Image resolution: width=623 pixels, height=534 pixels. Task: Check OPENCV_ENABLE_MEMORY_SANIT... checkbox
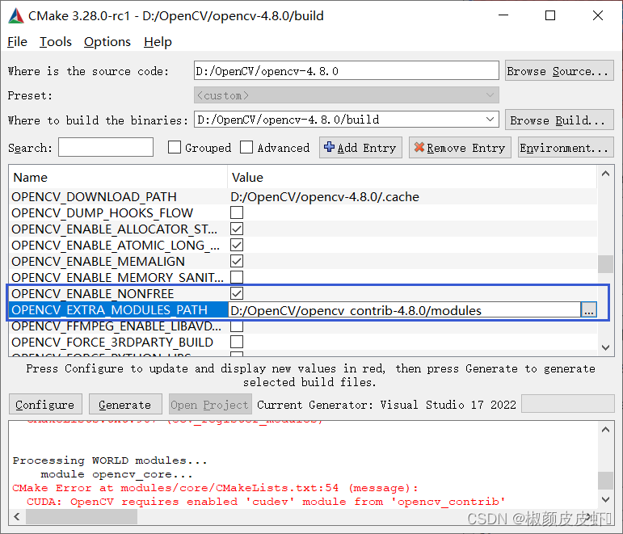(237, 277)
